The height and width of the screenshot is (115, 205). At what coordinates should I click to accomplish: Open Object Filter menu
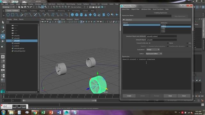[x=135, y=9]
